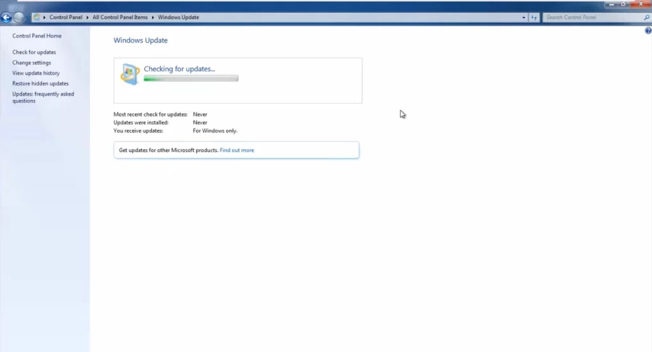
Task: Go to Control Panel Home
Action: [x=36, y=36]
